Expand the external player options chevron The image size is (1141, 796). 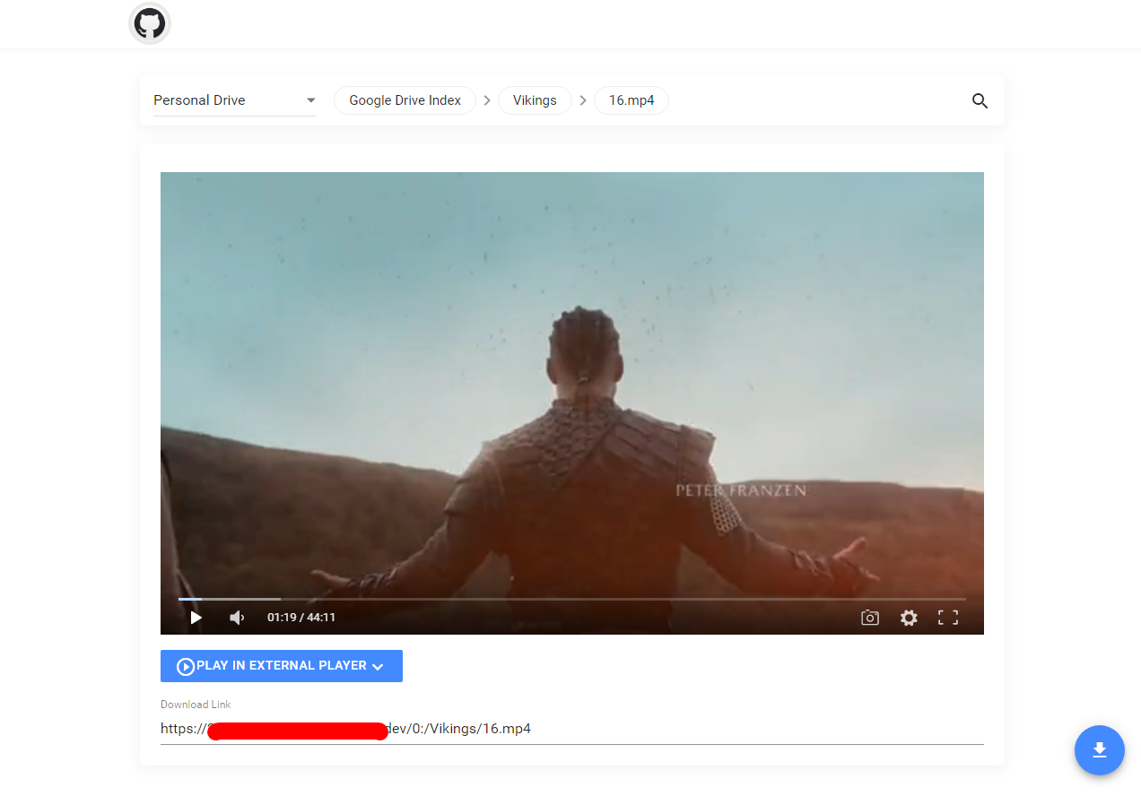click(378, 666)
